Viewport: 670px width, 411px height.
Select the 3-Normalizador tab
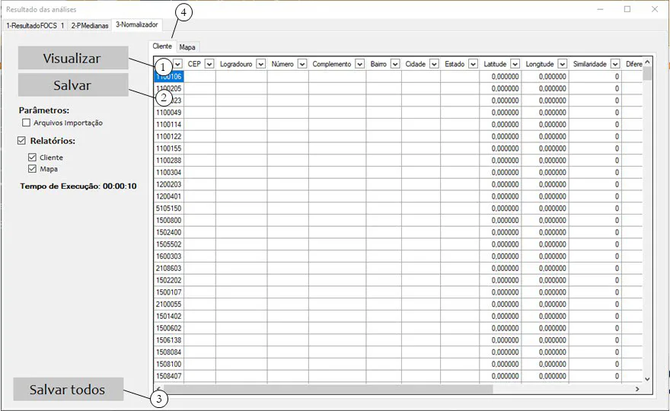(x=137, y=25)
